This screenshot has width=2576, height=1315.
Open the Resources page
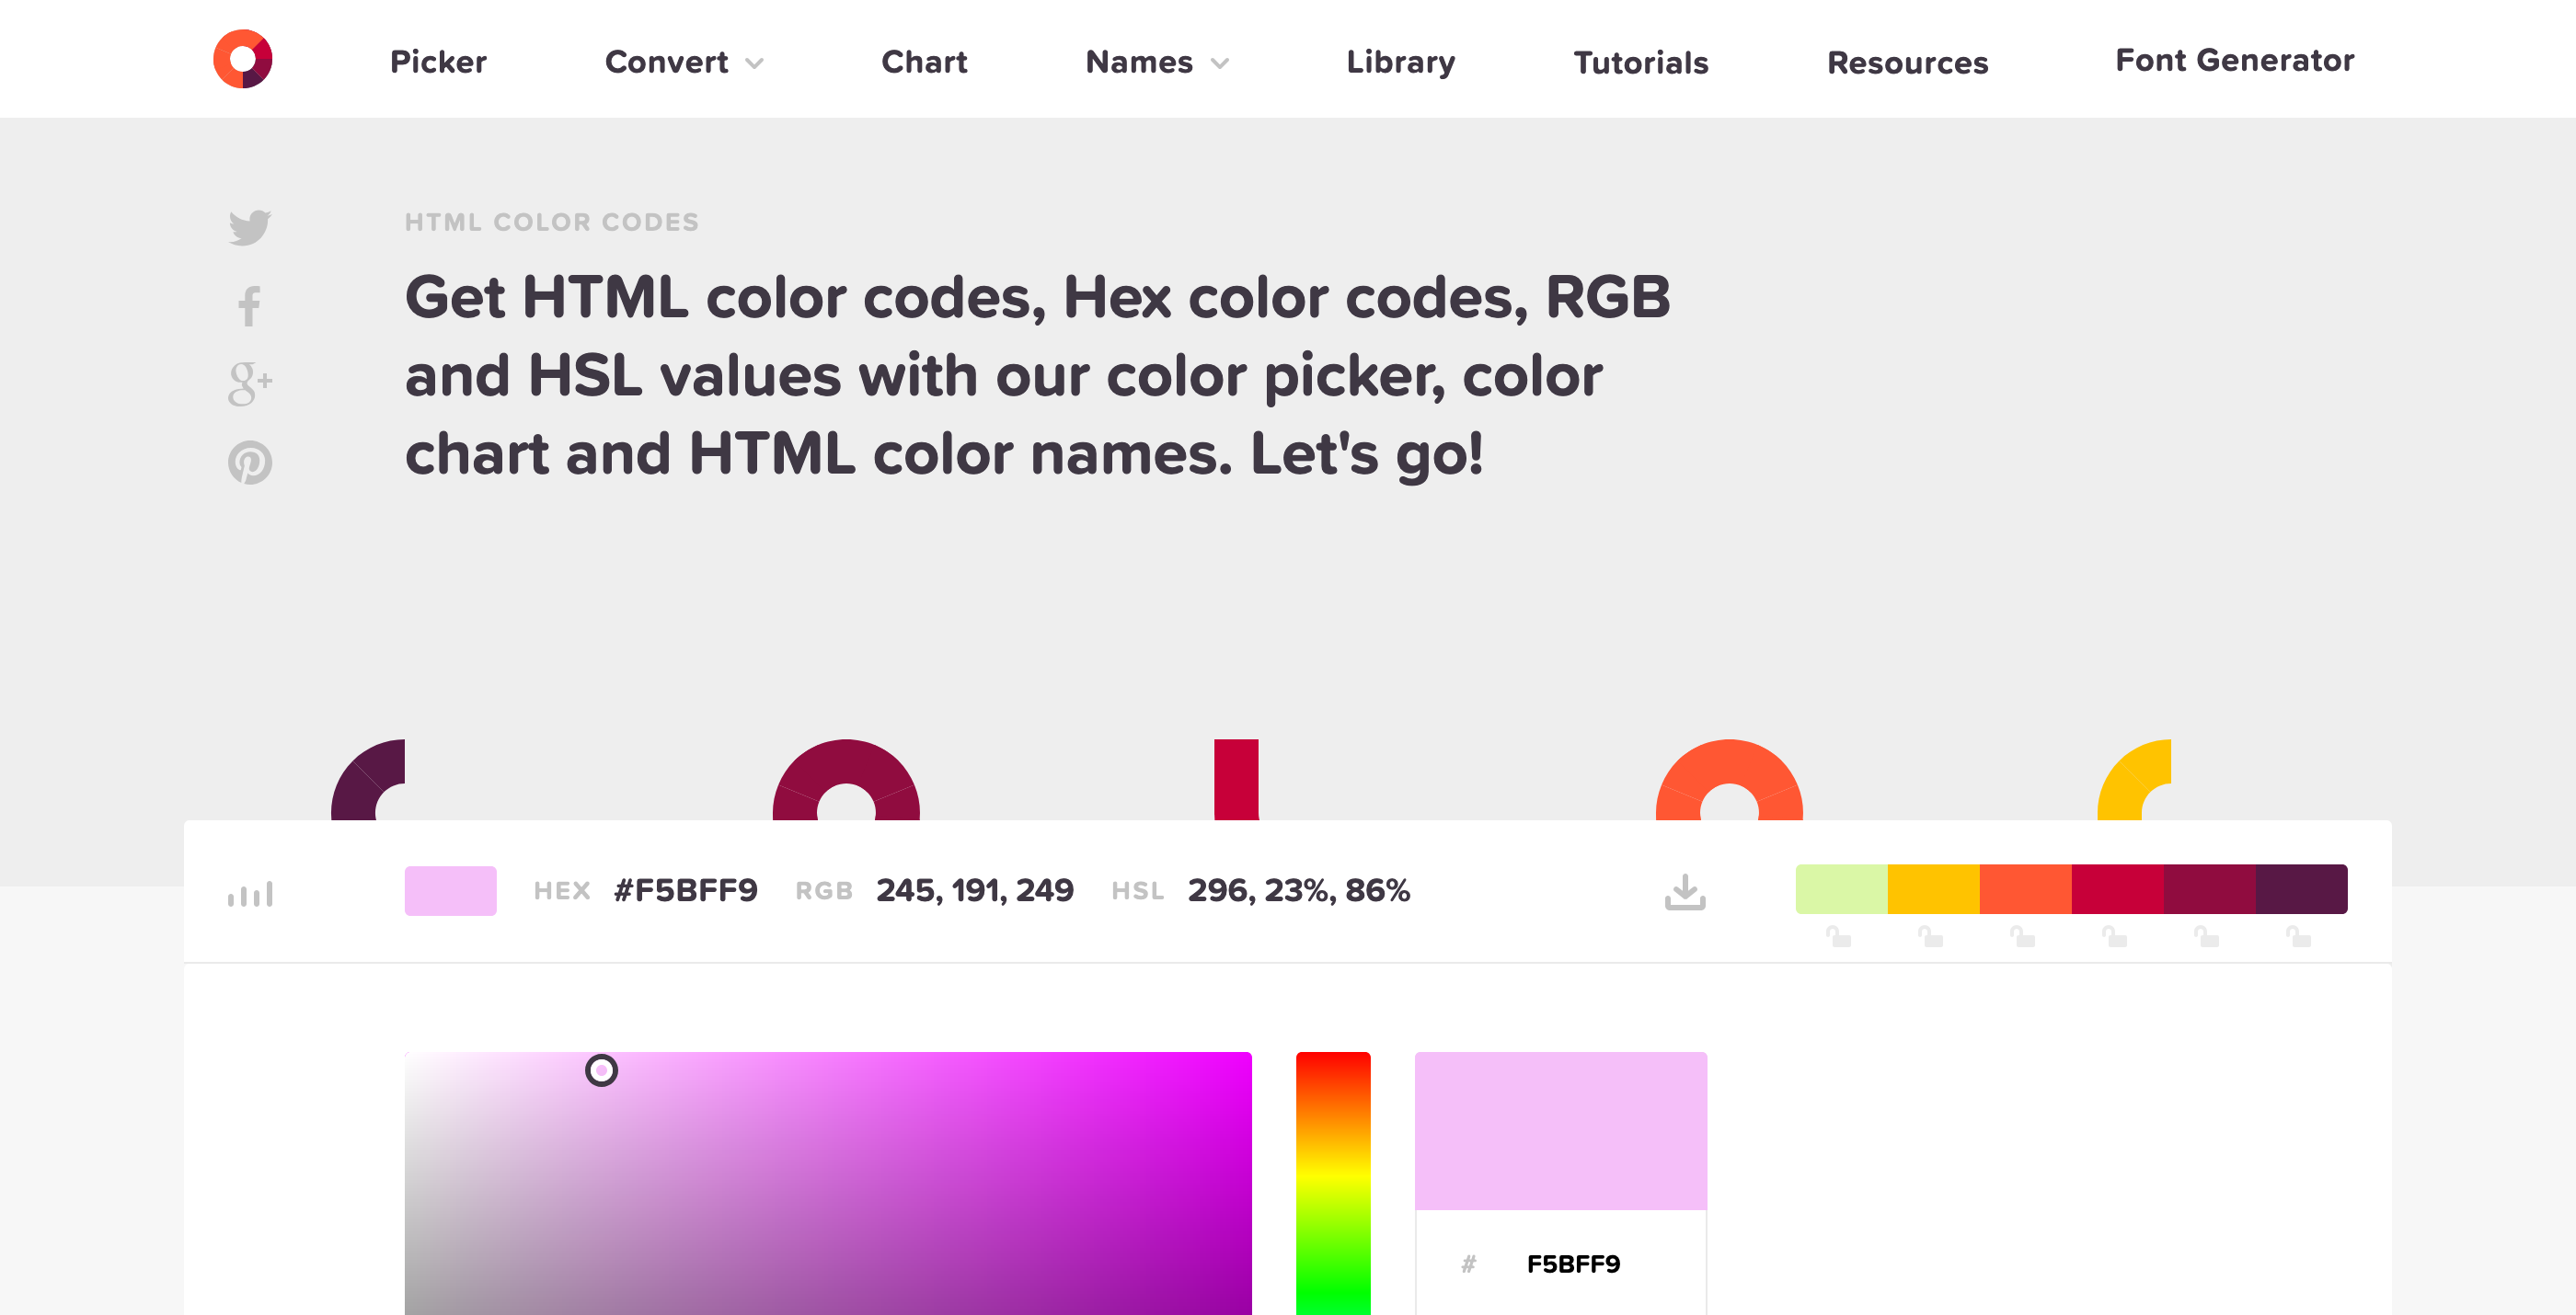pyautogui.click(x=1907, y=62)
